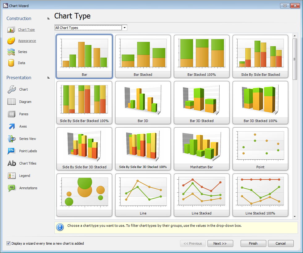Viewport: 303px width, 253px height.
Task: Click the chart list scrollbar thumb
Action: (295, 59)
